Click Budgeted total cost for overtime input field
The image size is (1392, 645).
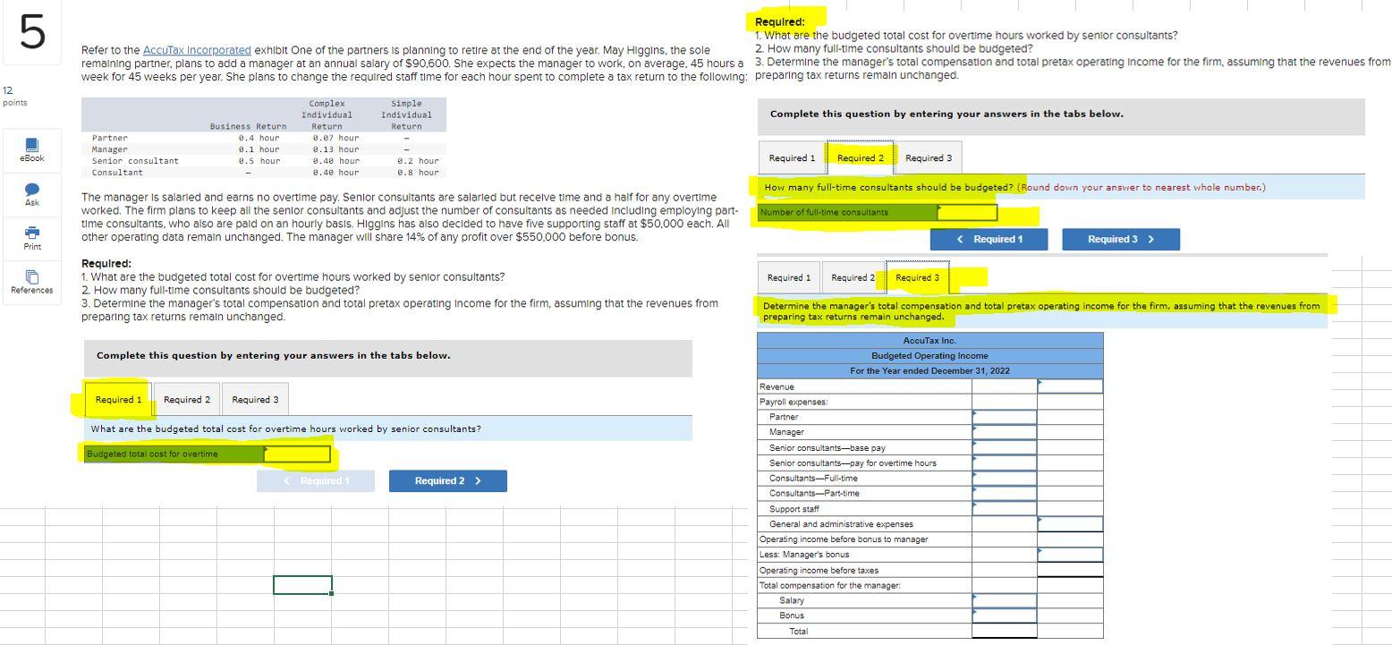click(296, 454)
